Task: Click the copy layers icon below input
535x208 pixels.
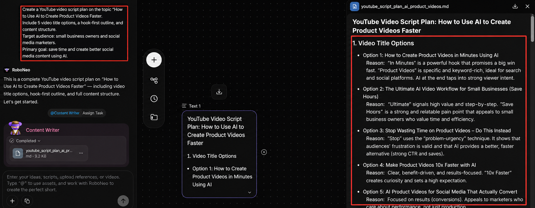Action: (x=27, y=201)
